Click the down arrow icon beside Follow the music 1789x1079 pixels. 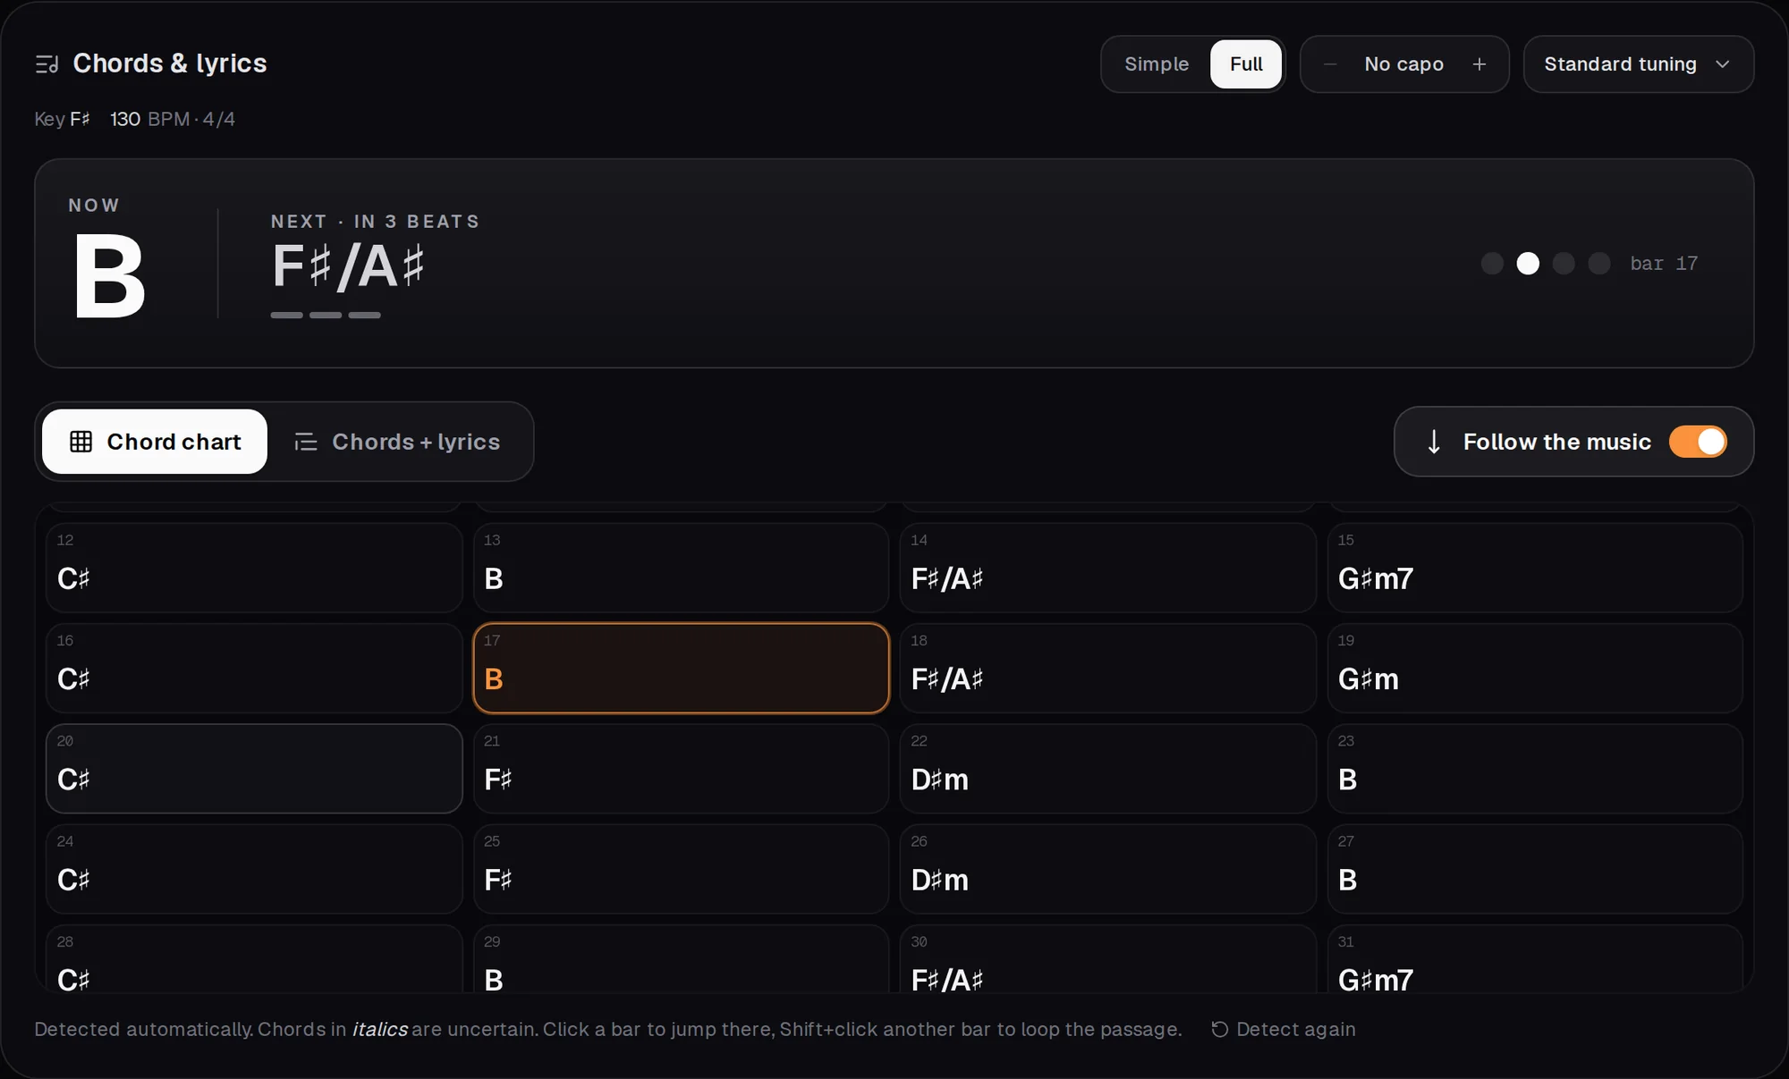coord(1434,442)
